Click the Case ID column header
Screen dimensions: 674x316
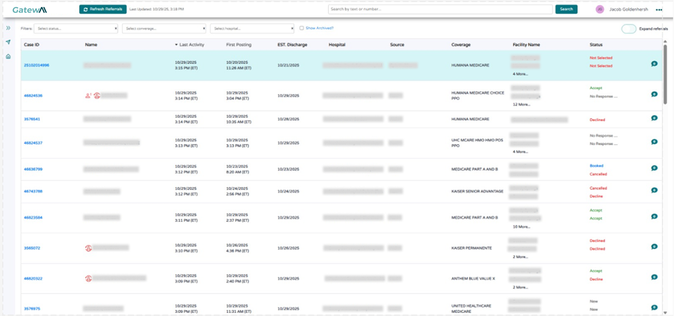point(32,45)
